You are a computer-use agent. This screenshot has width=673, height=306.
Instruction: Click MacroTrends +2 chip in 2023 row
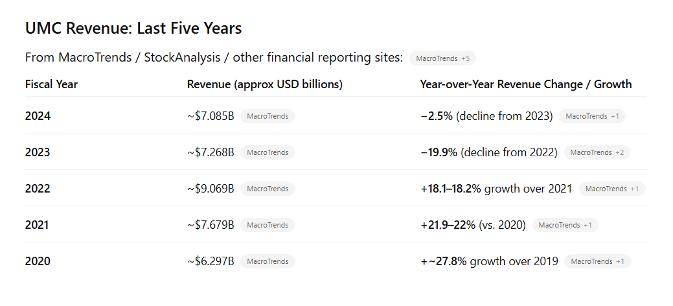coord(597,152)
